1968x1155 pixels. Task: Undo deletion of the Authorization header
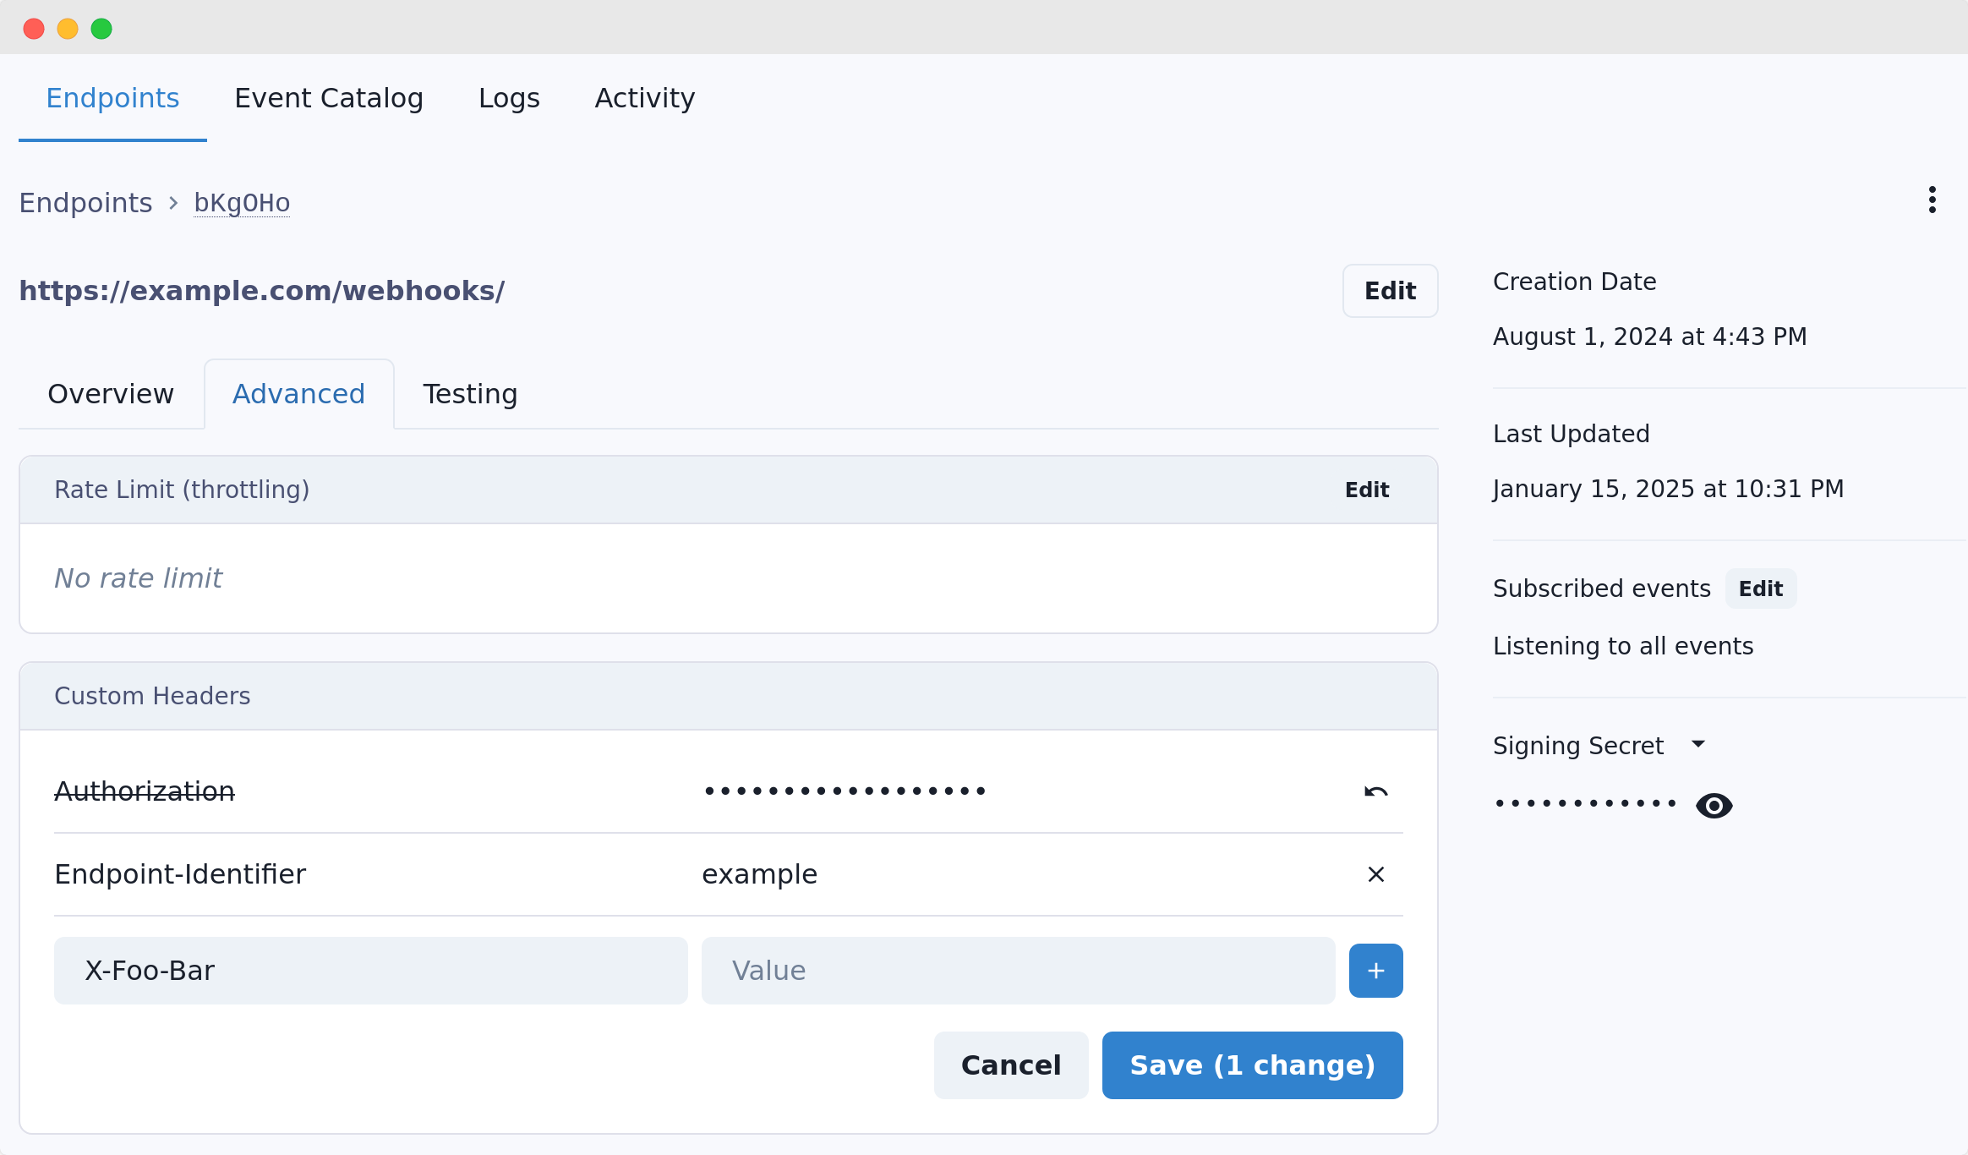coord(1375,791)
